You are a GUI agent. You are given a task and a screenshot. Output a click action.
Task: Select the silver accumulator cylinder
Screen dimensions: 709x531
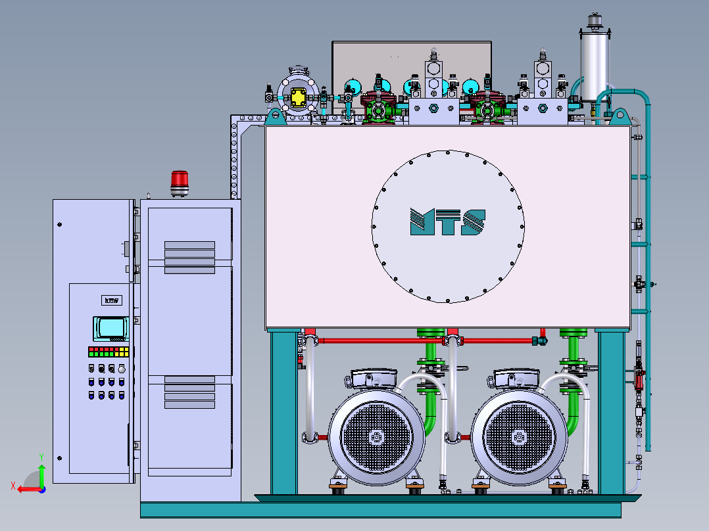(595, 66)
